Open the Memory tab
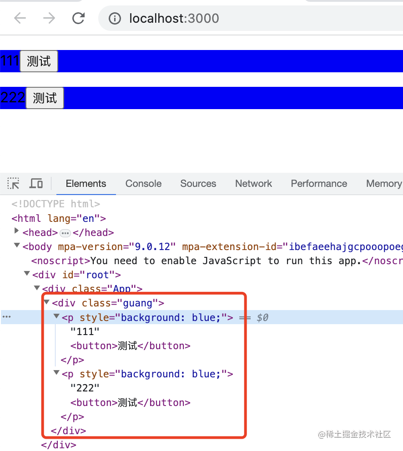 coord(384,184)
